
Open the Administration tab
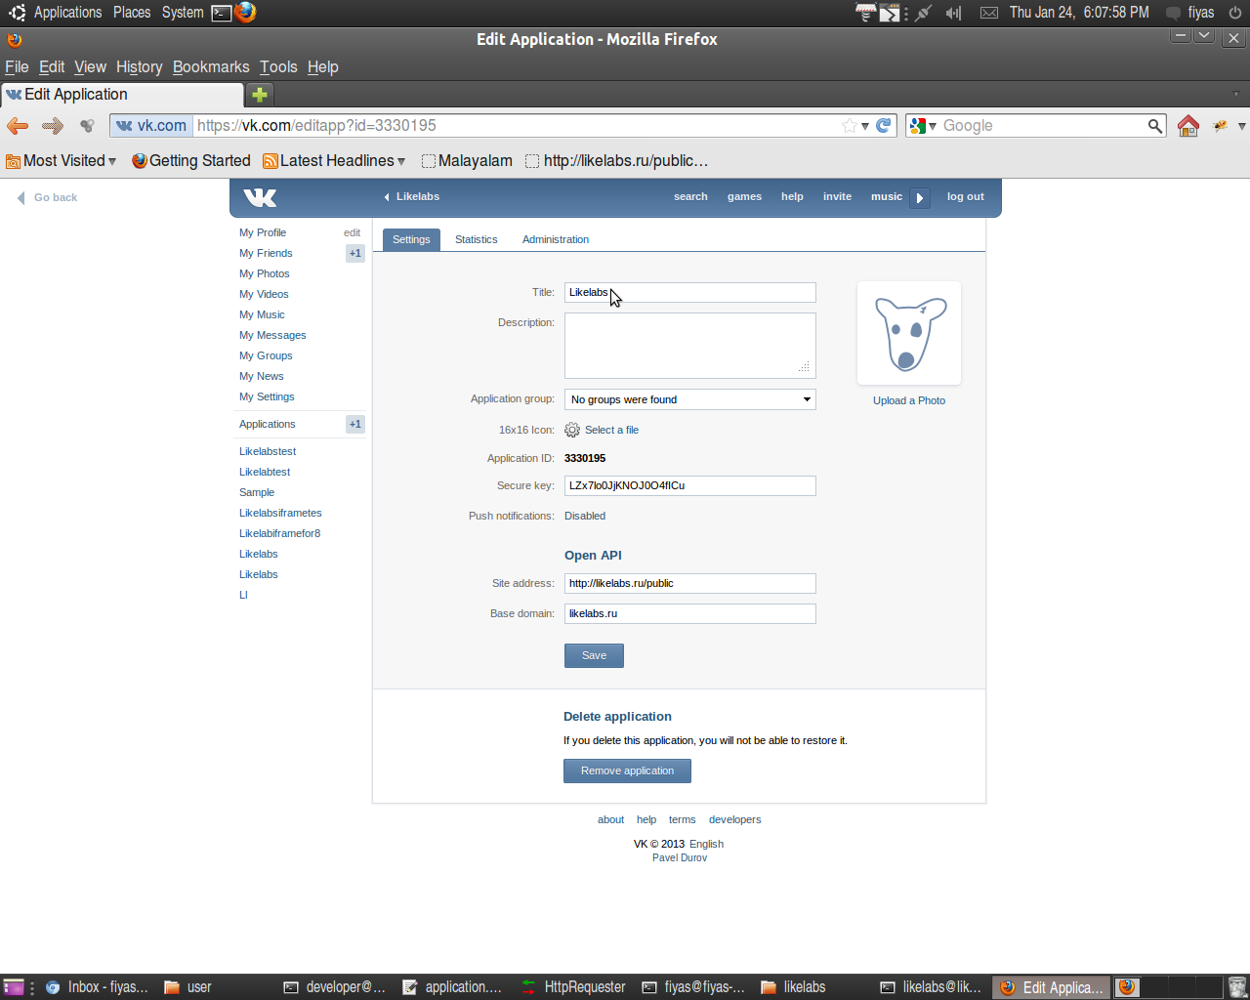pyautogui.click(x=555, y=239)
